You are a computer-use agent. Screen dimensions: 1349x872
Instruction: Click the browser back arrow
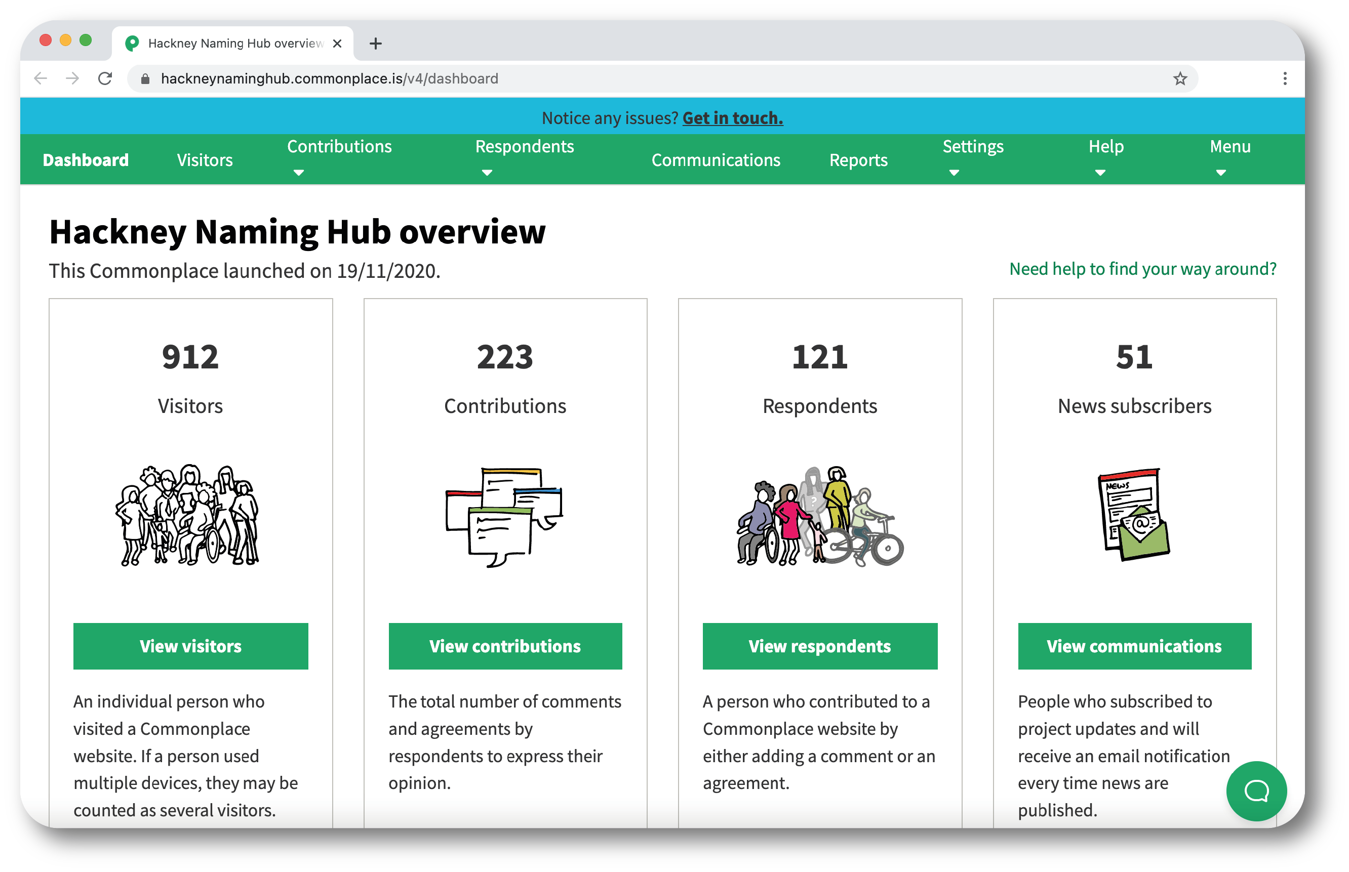(x=40, y=78)
